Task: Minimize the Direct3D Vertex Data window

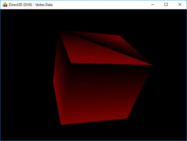Action: point(153,5)
